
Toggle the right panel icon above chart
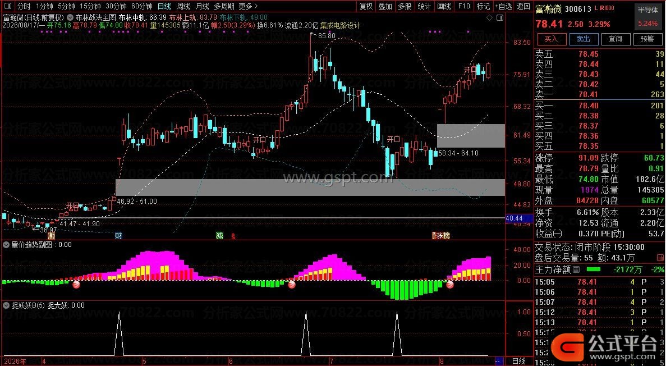[500, 18]
